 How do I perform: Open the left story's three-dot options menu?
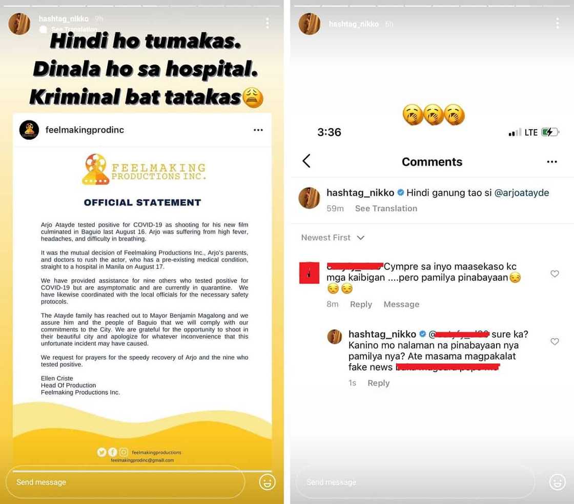coord(268,23)
